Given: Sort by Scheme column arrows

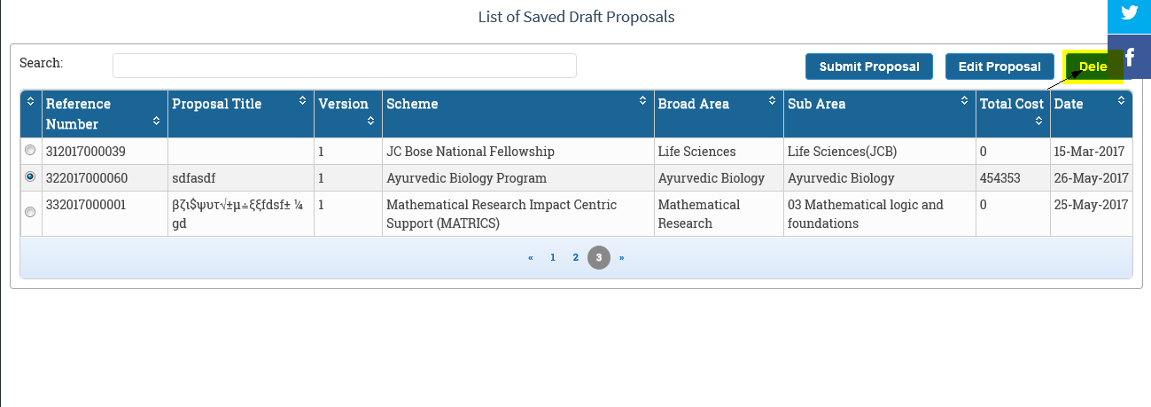Looking at the screenshot, I should (643, 100).
